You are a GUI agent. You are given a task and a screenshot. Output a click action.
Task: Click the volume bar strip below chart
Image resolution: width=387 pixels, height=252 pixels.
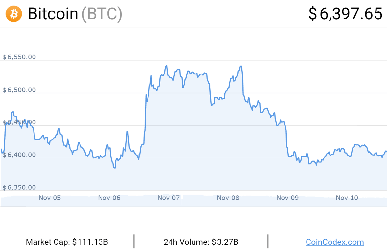click(193, 201)
